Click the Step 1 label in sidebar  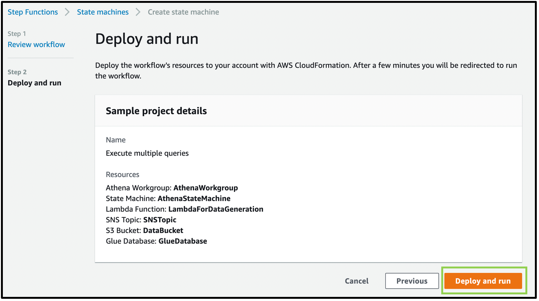click(x=17, y=34)
